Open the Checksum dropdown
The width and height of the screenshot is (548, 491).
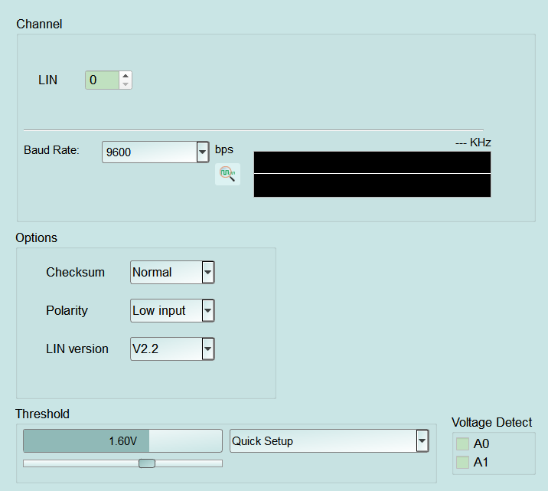pyautogui.click(x=172, y=272)
